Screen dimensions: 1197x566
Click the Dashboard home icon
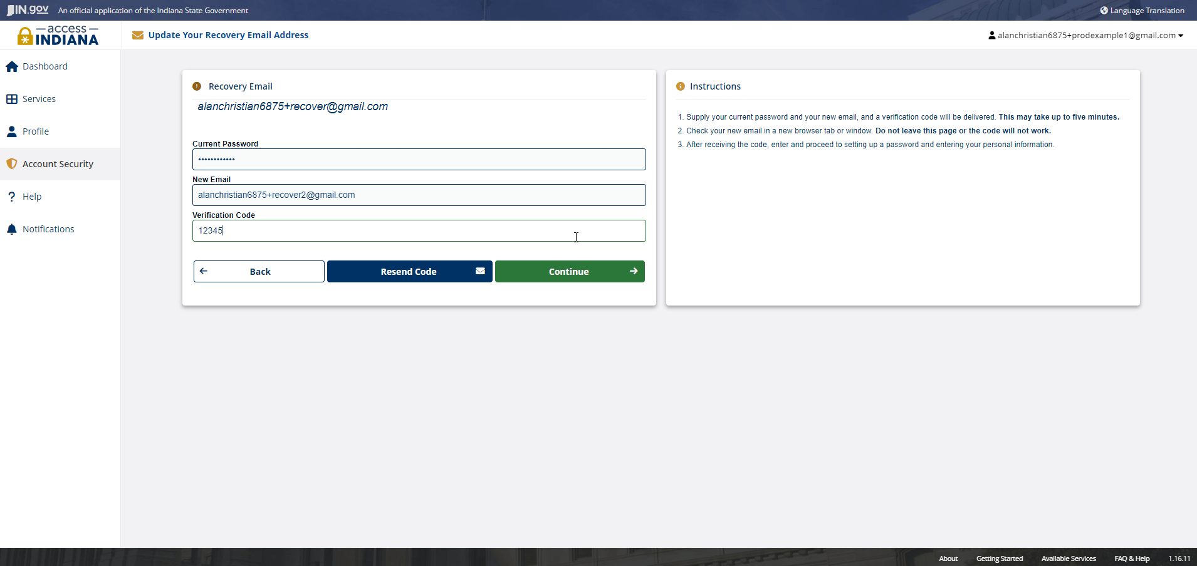[x=12, y=66]
